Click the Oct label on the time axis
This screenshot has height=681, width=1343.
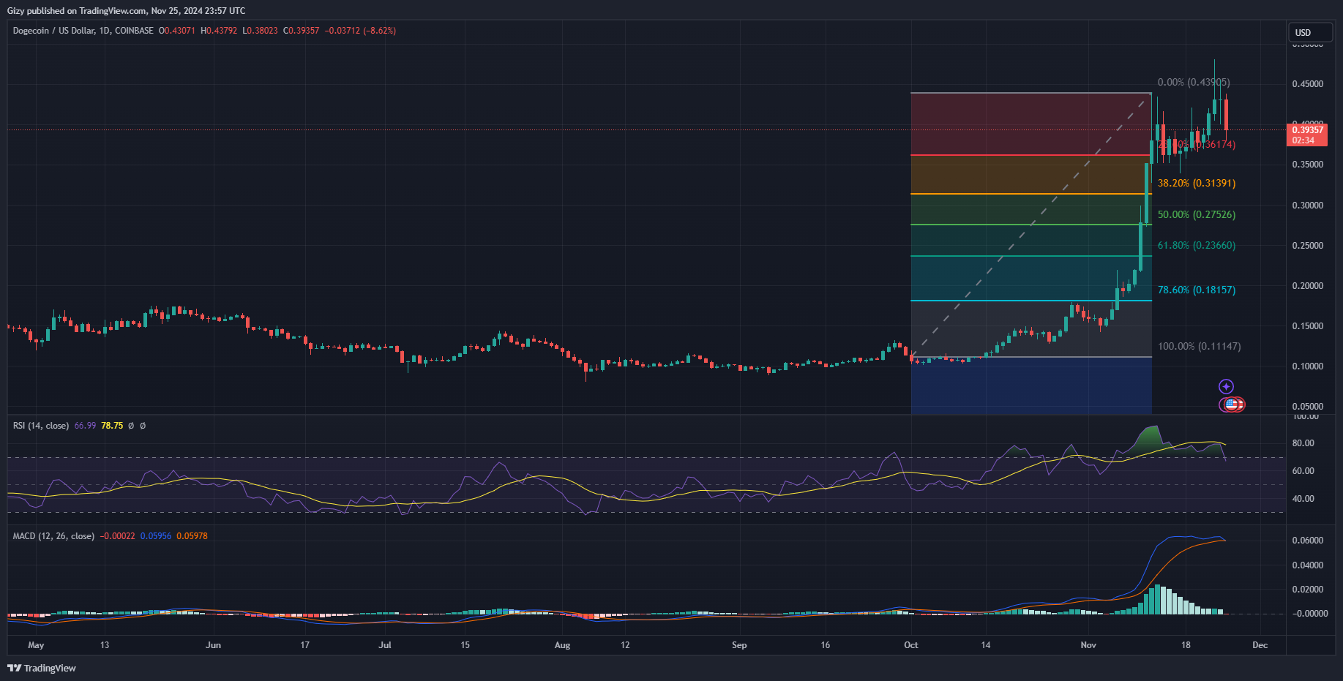911,645
